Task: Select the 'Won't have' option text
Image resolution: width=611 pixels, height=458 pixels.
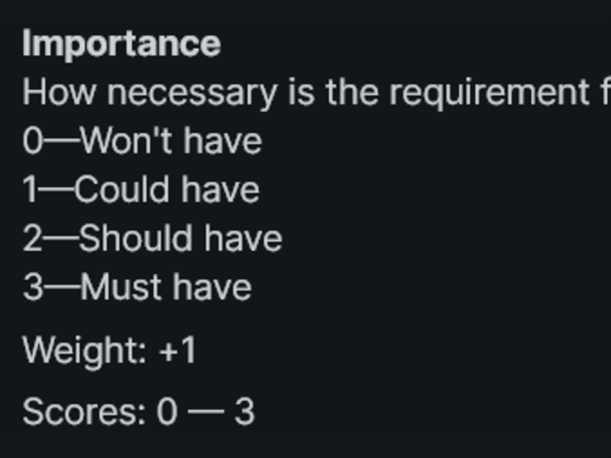Action: point(171,141)
